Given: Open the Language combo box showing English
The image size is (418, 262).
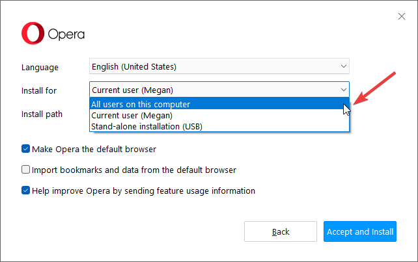Looking at the screenshot, I should pyautogui.click(x=219, y=66).
